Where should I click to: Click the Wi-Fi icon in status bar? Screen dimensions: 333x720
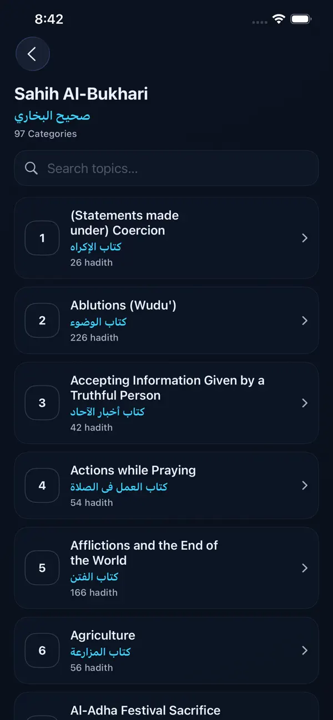pos(277,18)
